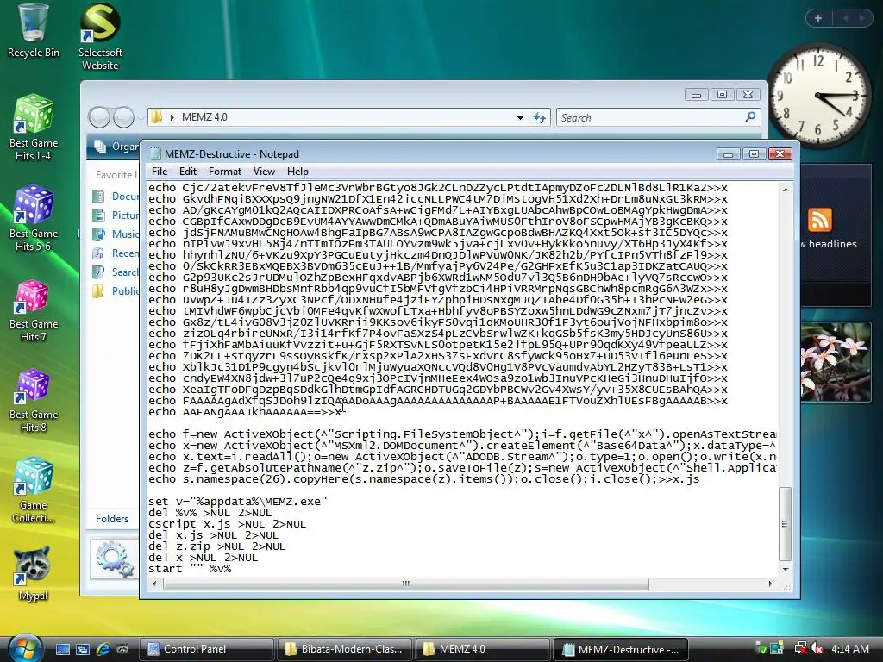This screenshot has width=883, height=662.
Task: Click Organize toolbar button in Explorer
Action: 117,147
